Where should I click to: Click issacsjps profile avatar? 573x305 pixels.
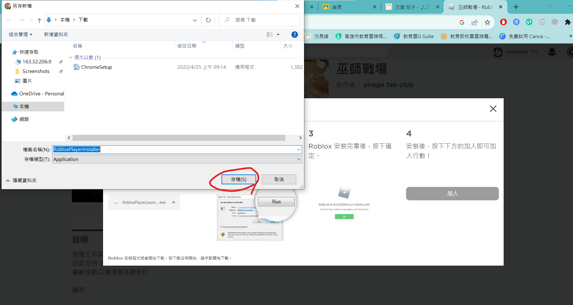point(498,52)
